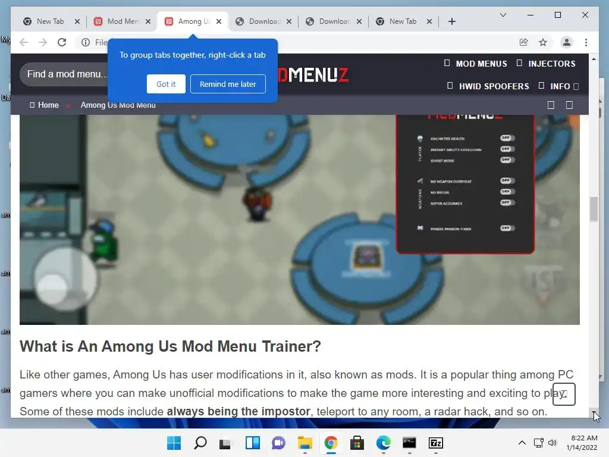The height and width of the screenshot is (457, 609).
Task: Click heading What is An Among Us Mod Menu Trainer
Action: (x=170, y=346)
